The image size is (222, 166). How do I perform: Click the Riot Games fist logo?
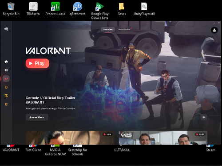[x=6, y=29]
